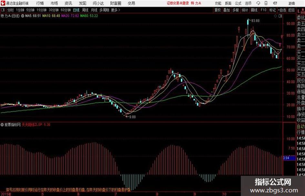Click the diamond icon above the chart
Image resolution: width=305 pixels, height=196 pixels.
275,16
